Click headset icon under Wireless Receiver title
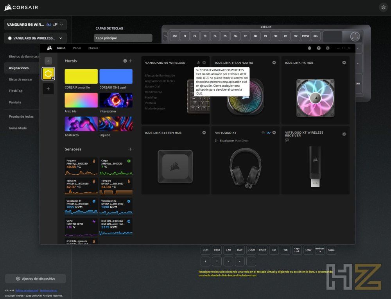This screenshot has width=391, height=299. 287,140
